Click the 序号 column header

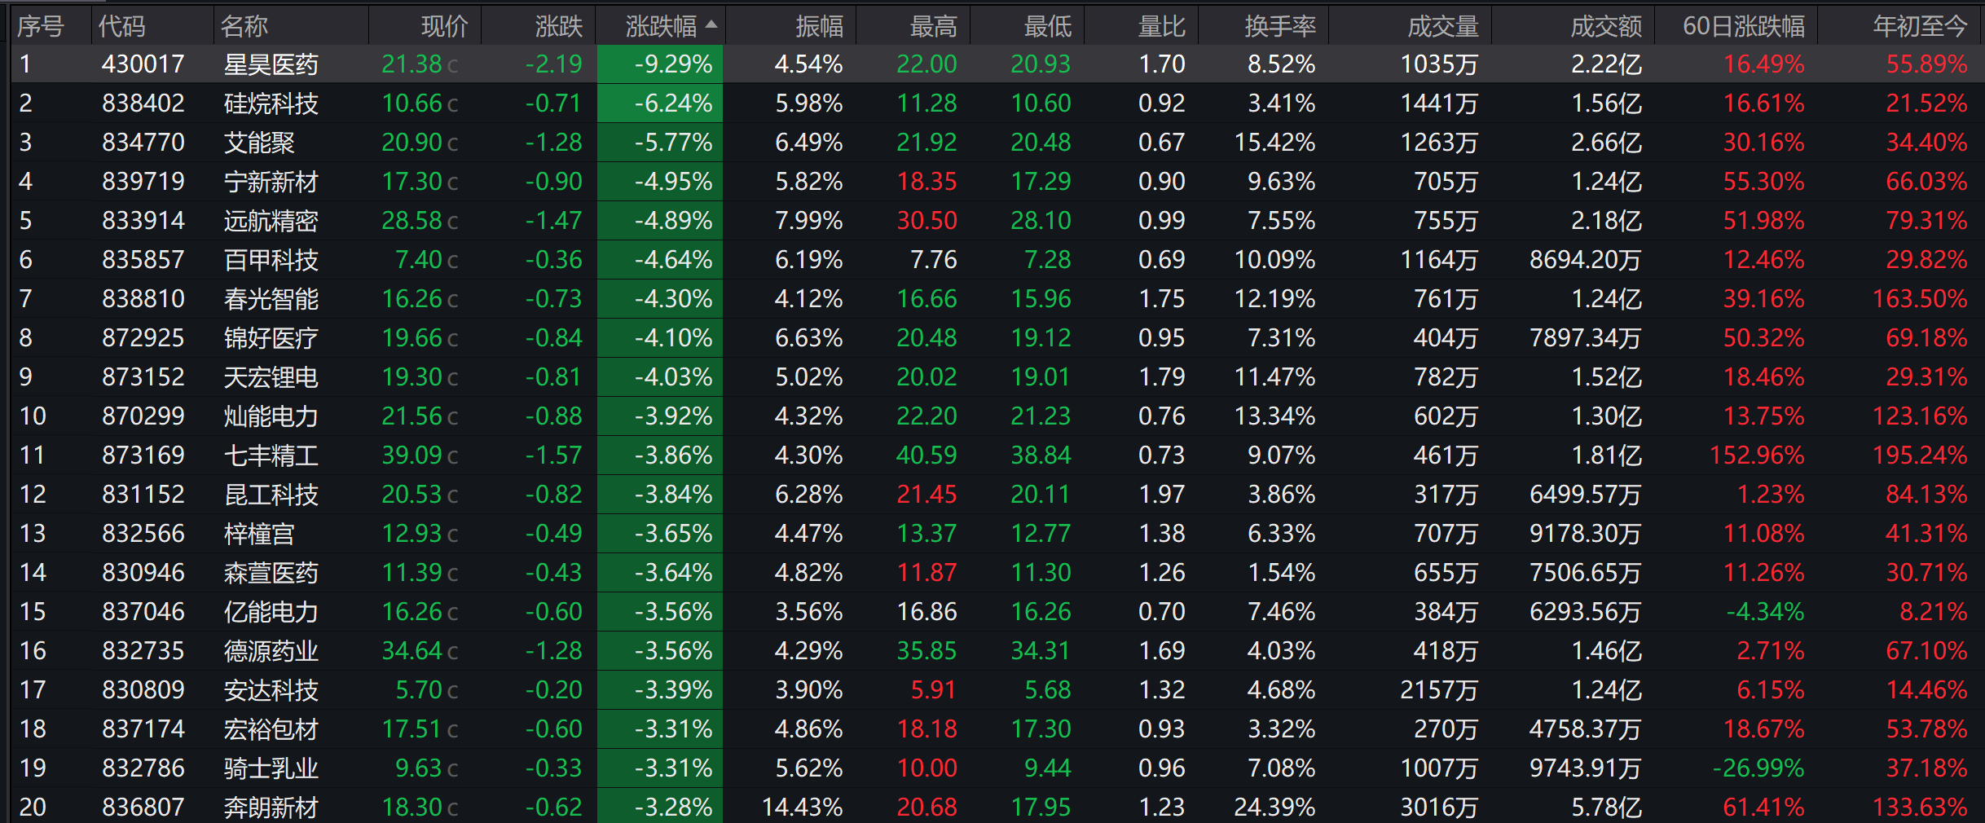click(x=41, y=26)
